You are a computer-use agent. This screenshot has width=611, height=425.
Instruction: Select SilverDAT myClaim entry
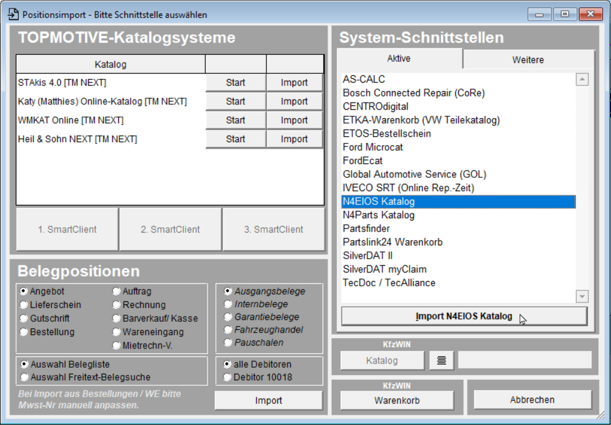(458, 269)
